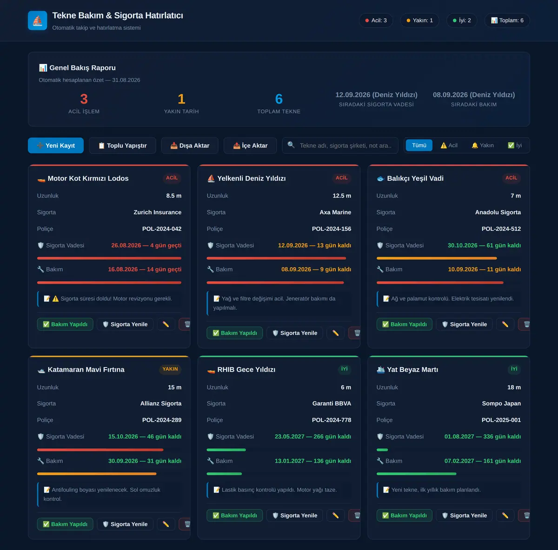Image resolution: width=558 pixels, height=550 pixels.
Task: Click Sigorta Yenile on Yelkenli Deniz Yıldızı
Action: [295, 333]
